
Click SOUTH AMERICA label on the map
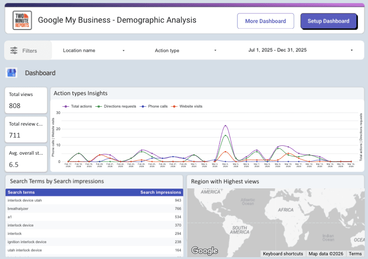tap(239, 230)
